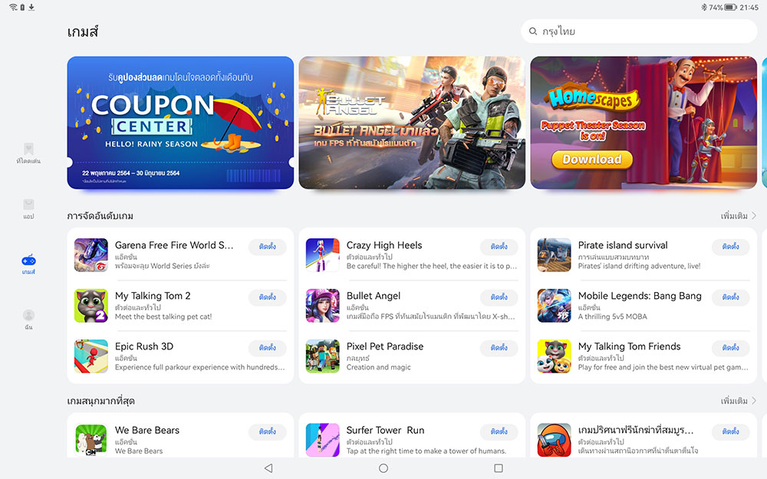Focus the search field at top
This screenshot has height=479, width=767.
coord(640,31)
